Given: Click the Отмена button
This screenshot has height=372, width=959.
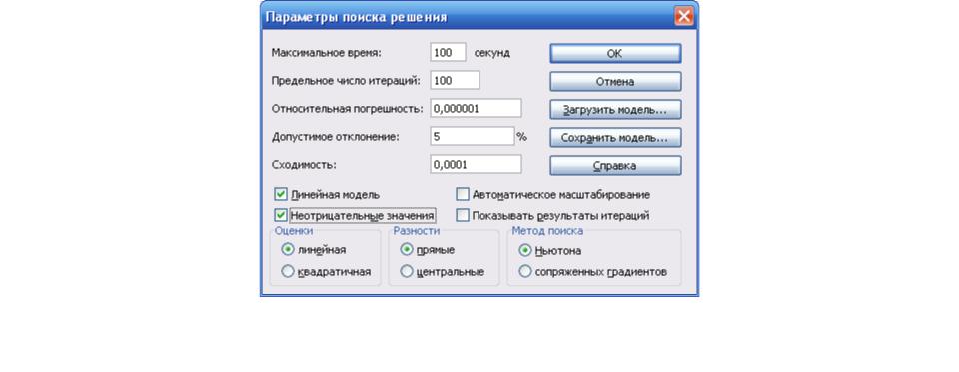Looking at the screenshot, I should tap(615, 81).
